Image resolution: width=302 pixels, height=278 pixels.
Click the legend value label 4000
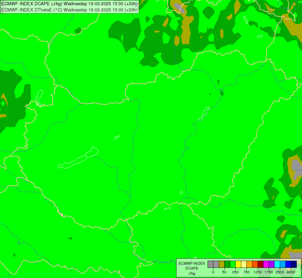[291, 272]
